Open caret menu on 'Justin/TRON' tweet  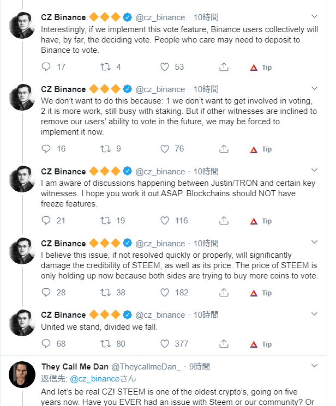(314, 170)
